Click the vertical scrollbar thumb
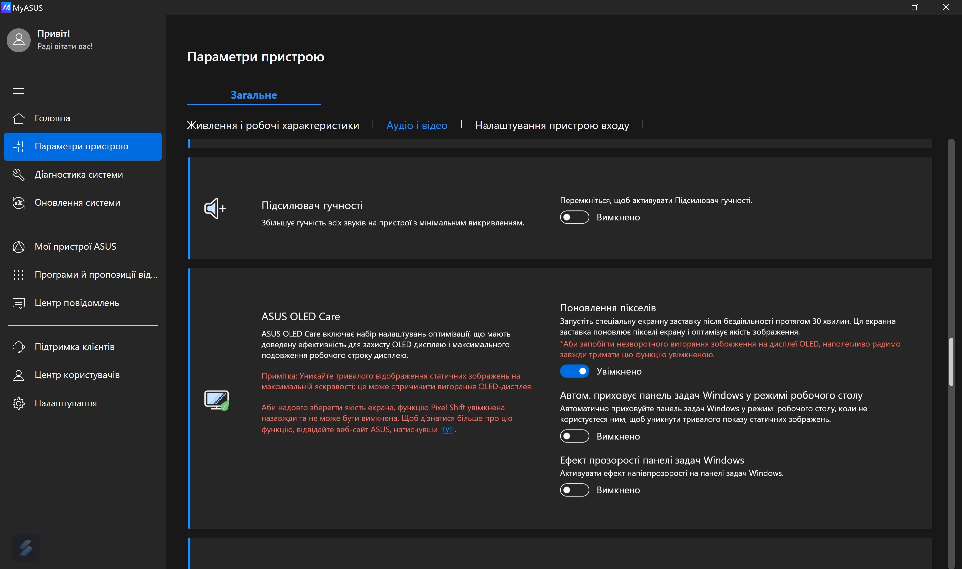This screenshot has width=962, height=569. (x=951, y=362)
